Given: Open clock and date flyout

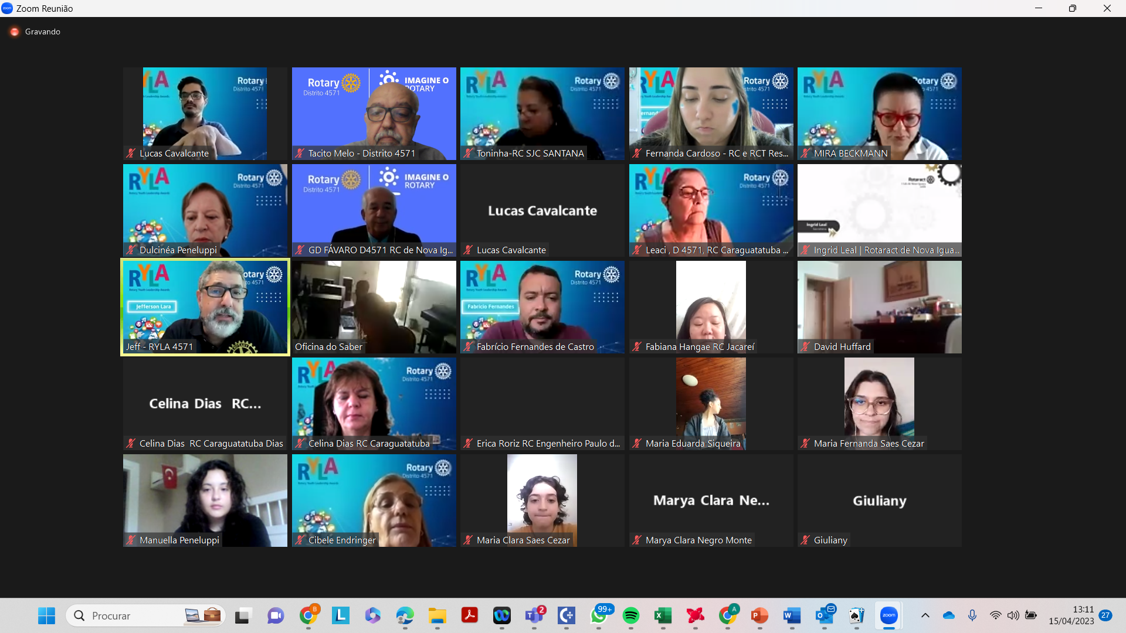Looking at the screenshot, I should tap(1071, 615).
